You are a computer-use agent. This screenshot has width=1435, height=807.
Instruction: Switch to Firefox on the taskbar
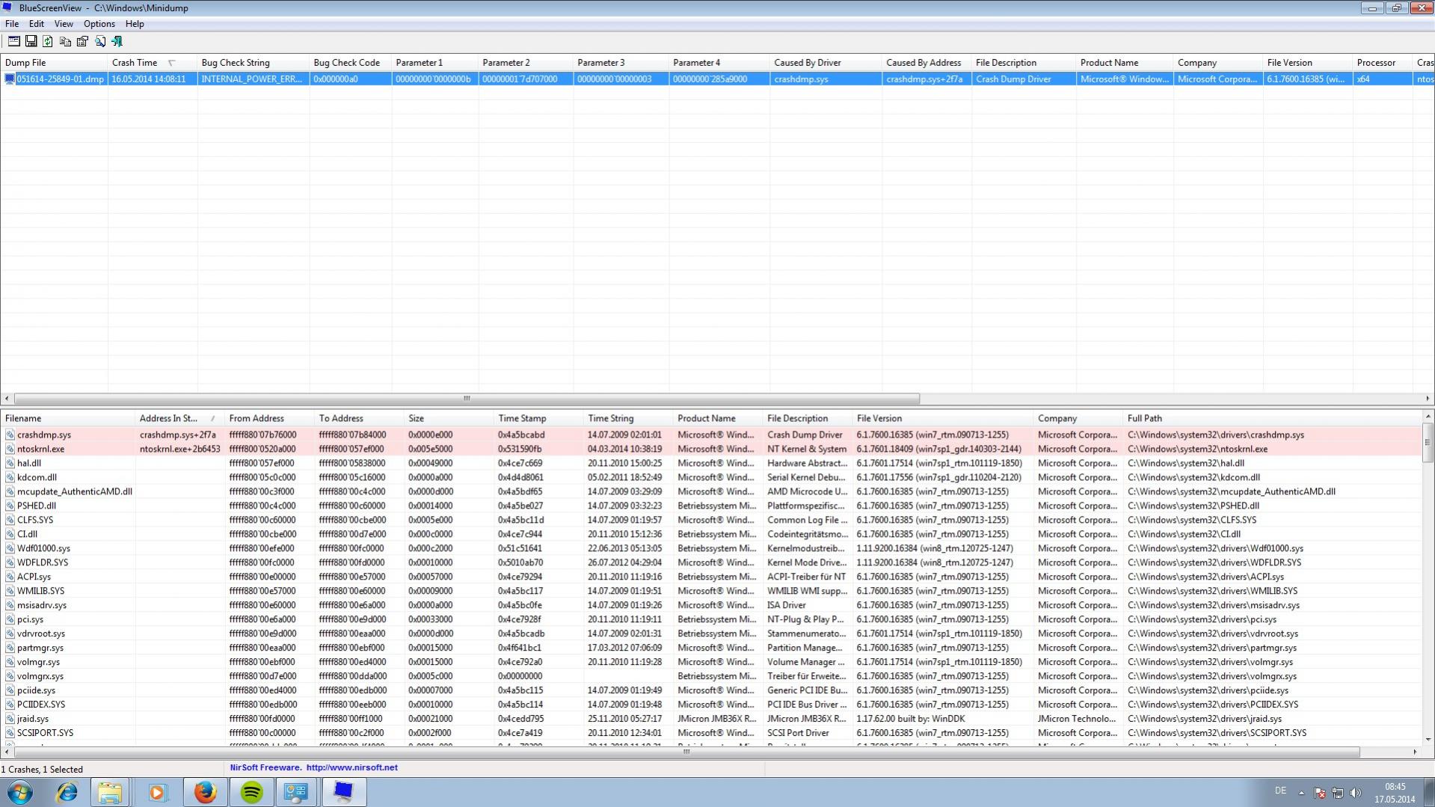(x=205, y=792)
